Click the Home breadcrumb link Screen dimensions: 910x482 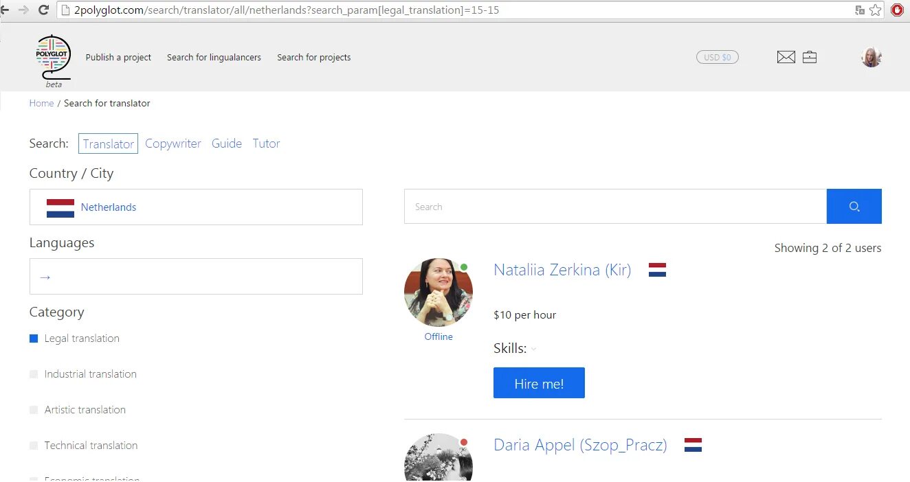[x=41, y=103]
